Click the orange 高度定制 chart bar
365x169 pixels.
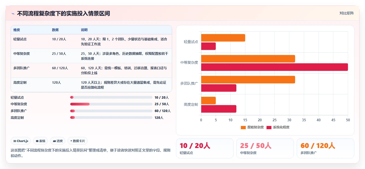[208, 100]
